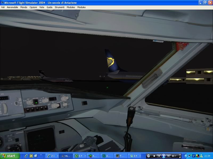213x159 pixels.
Task: Click the vertical thumbwheel on left panel
Action: 4,108
